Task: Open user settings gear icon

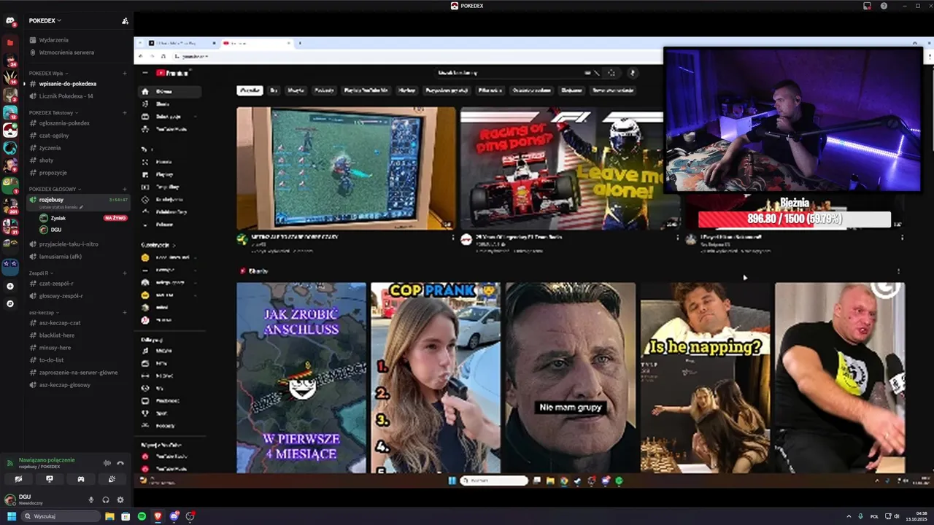Action: click(x=120, y=499)
